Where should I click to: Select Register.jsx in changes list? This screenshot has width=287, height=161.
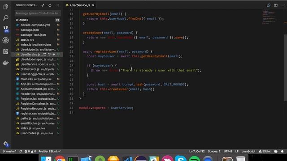tap(37, 99)
